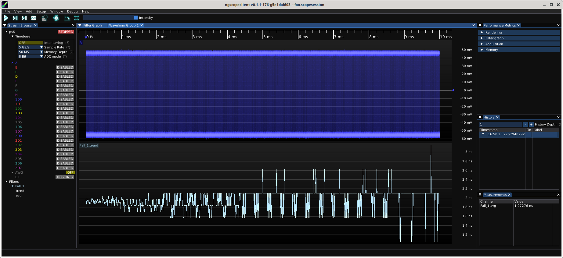Adjust the Intensity slider
The width and height of the screenshot is (563, 258).
pyautogui.click(x=110, y=18)
